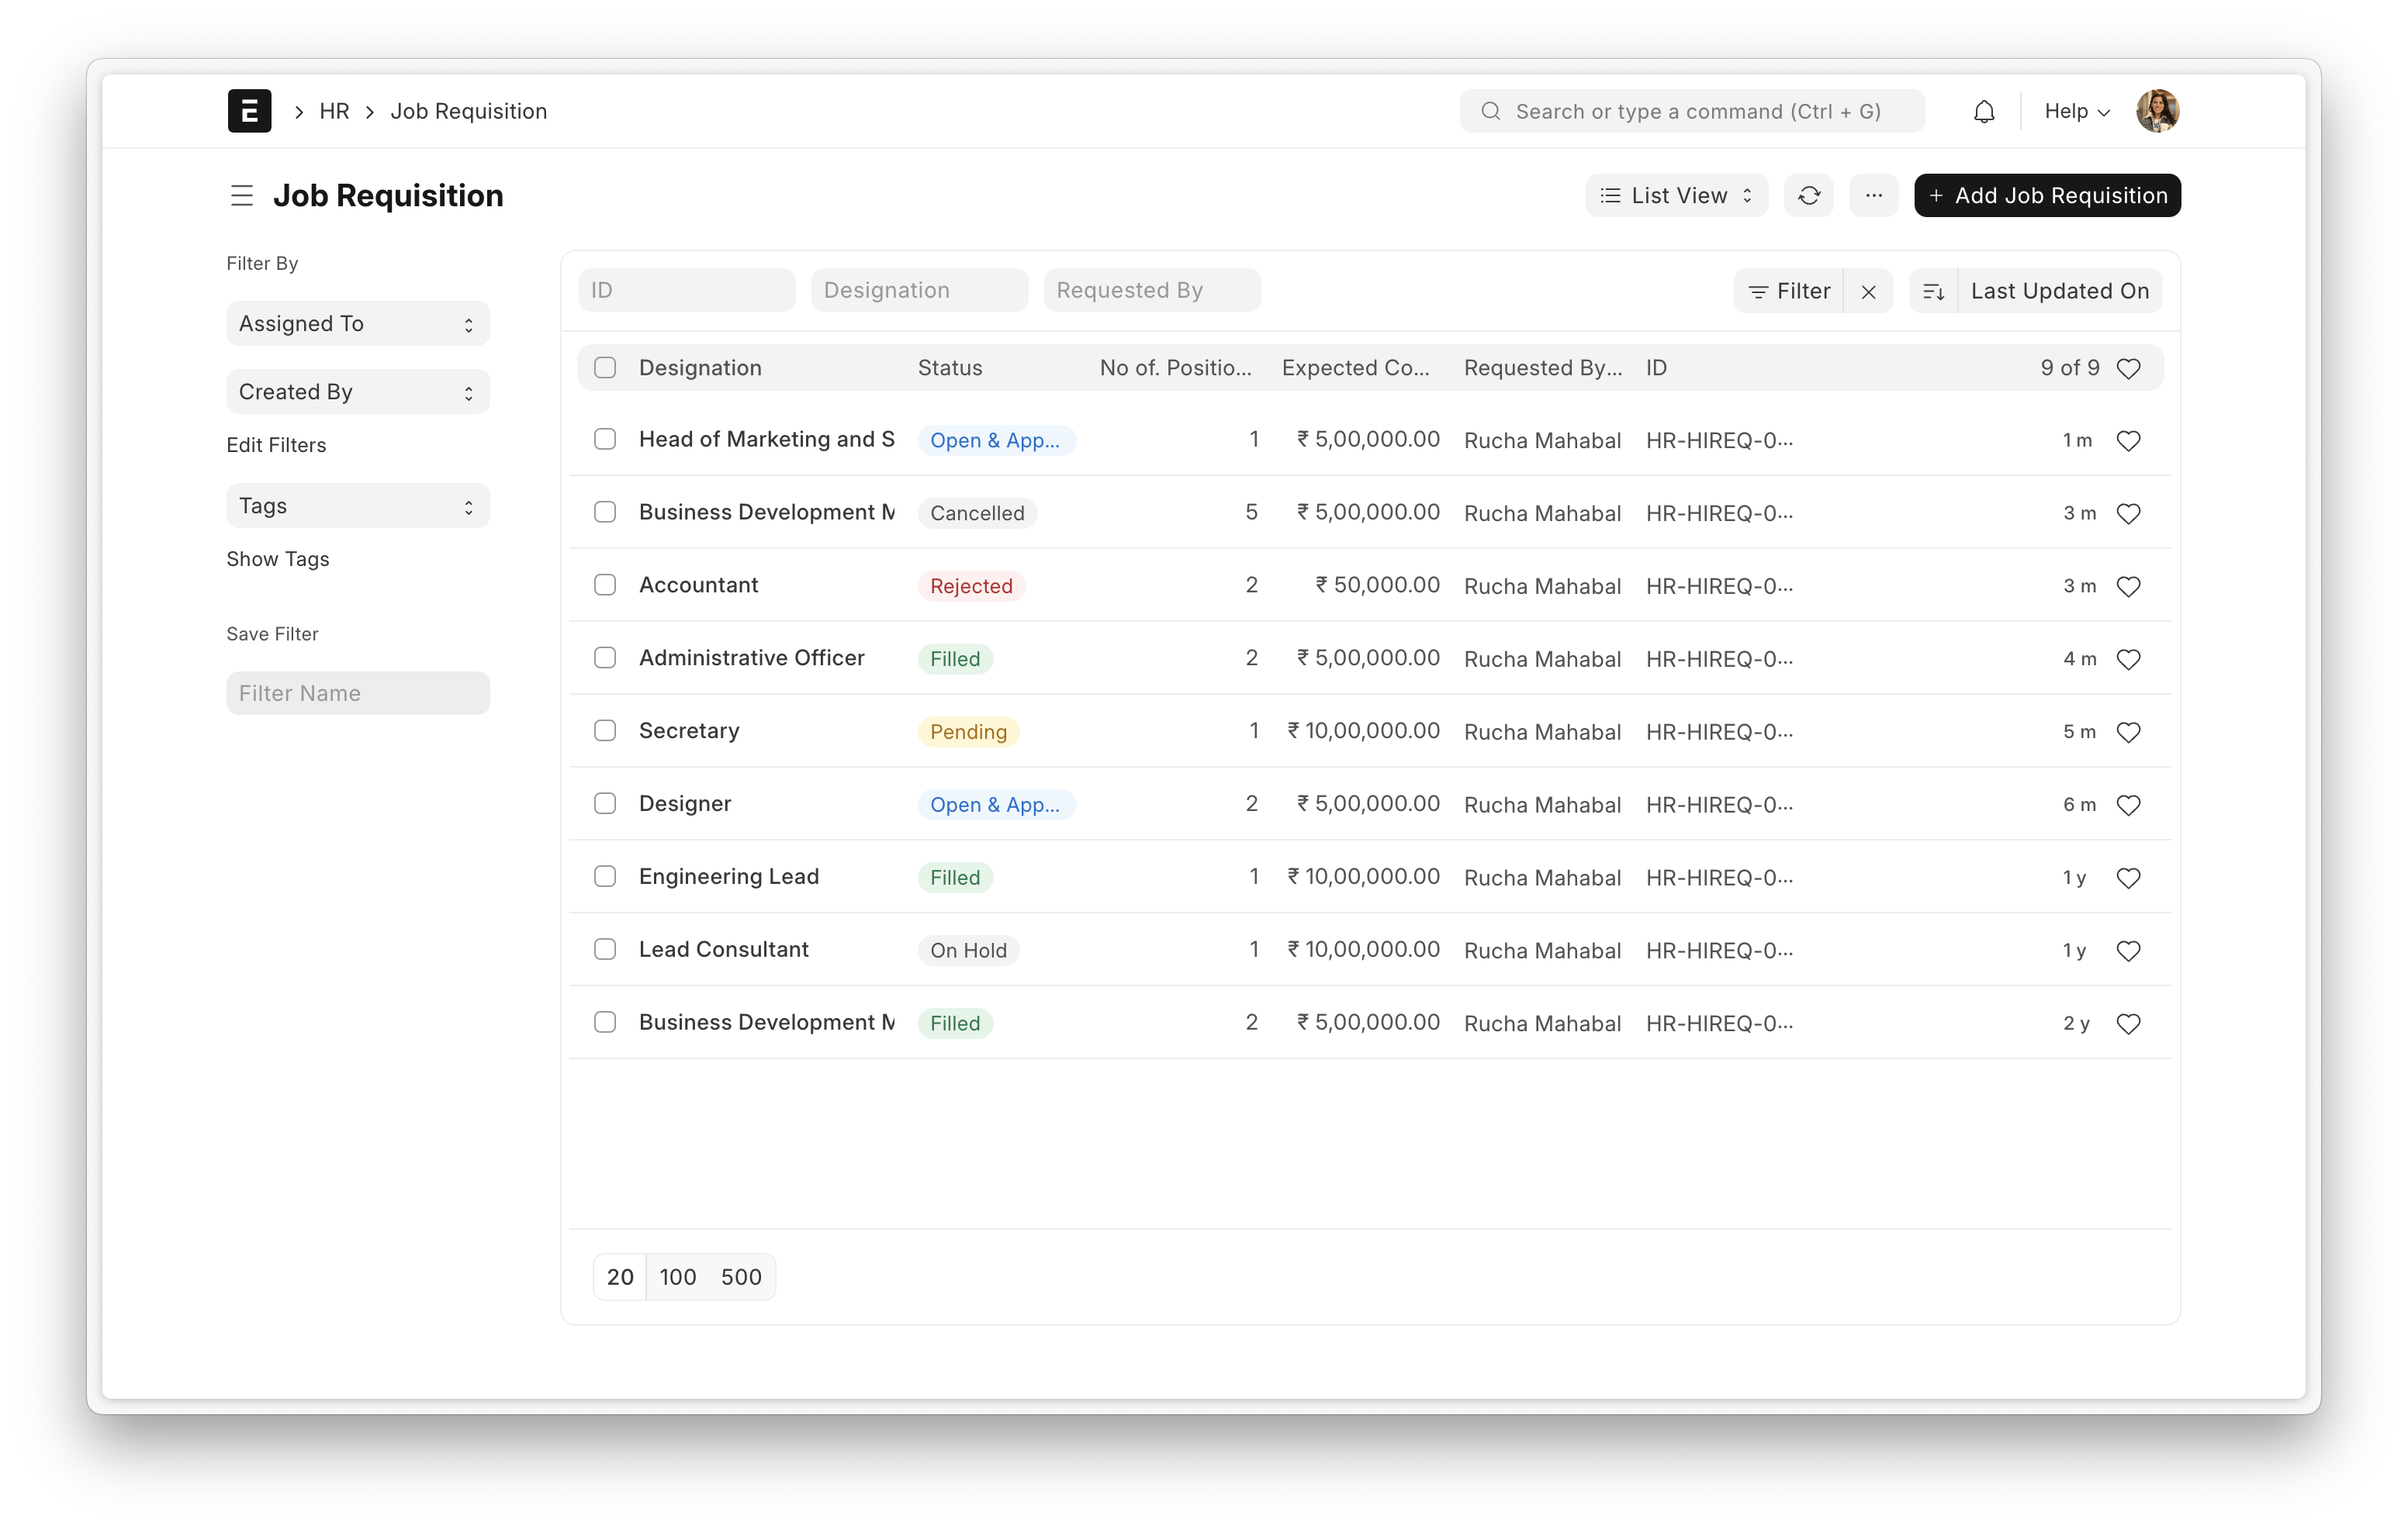Click the notification bell
Image resolution: width=2408 pixels, height=1529 pixels.
point(1983,110)
